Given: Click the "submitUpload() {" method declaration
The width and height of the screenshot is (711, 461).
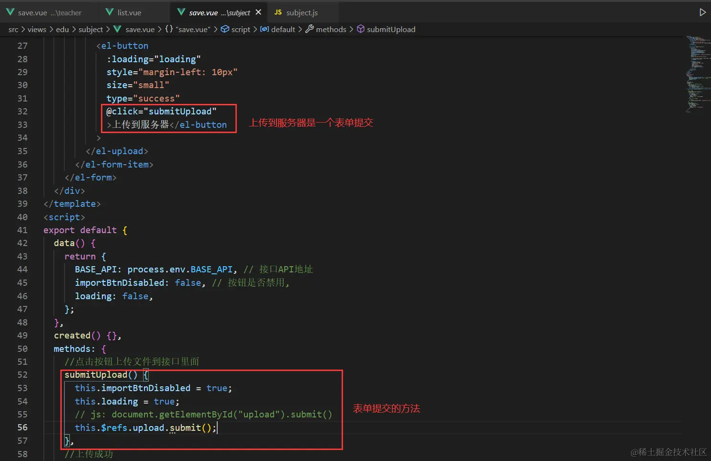Looking at the screenshot, I should point(106,375).
